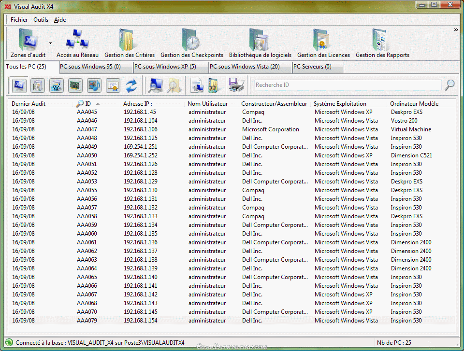This screenshot has width=464, height=351.
Task: Open the Aide menu
Action: click(60, 20)
